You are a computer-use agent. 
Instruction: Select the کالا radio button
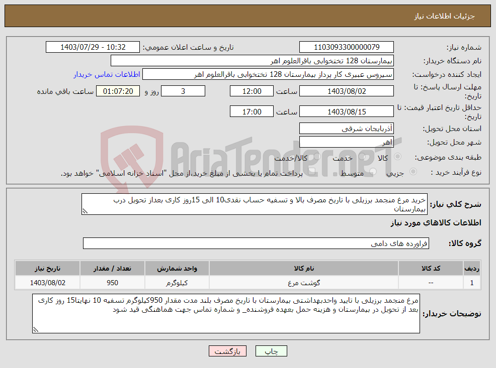pyautogui.click(x=398, y=157)
